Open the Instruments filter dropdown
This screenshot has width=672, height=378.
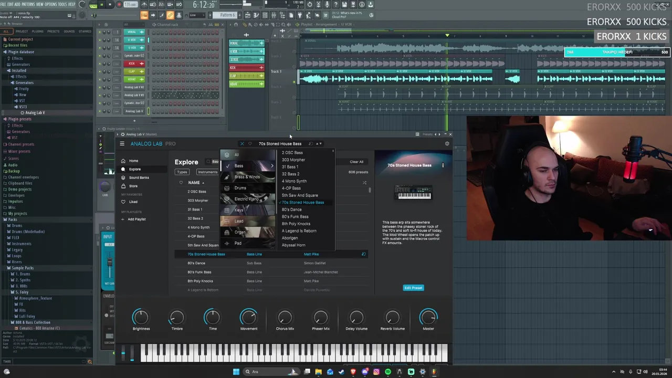pyautogui.click(x=207, y=172)
